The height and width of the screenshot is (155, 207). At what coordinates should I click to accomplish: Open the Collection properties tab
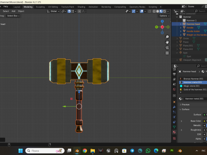[x=174, y=96]
